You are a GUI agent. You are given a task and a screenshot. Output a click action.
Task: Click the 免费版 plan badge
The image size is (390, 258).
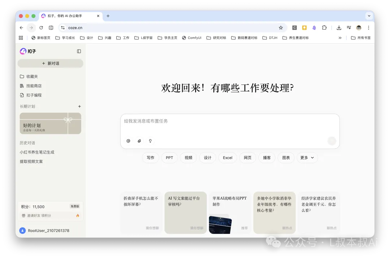(x=75, y=206)
